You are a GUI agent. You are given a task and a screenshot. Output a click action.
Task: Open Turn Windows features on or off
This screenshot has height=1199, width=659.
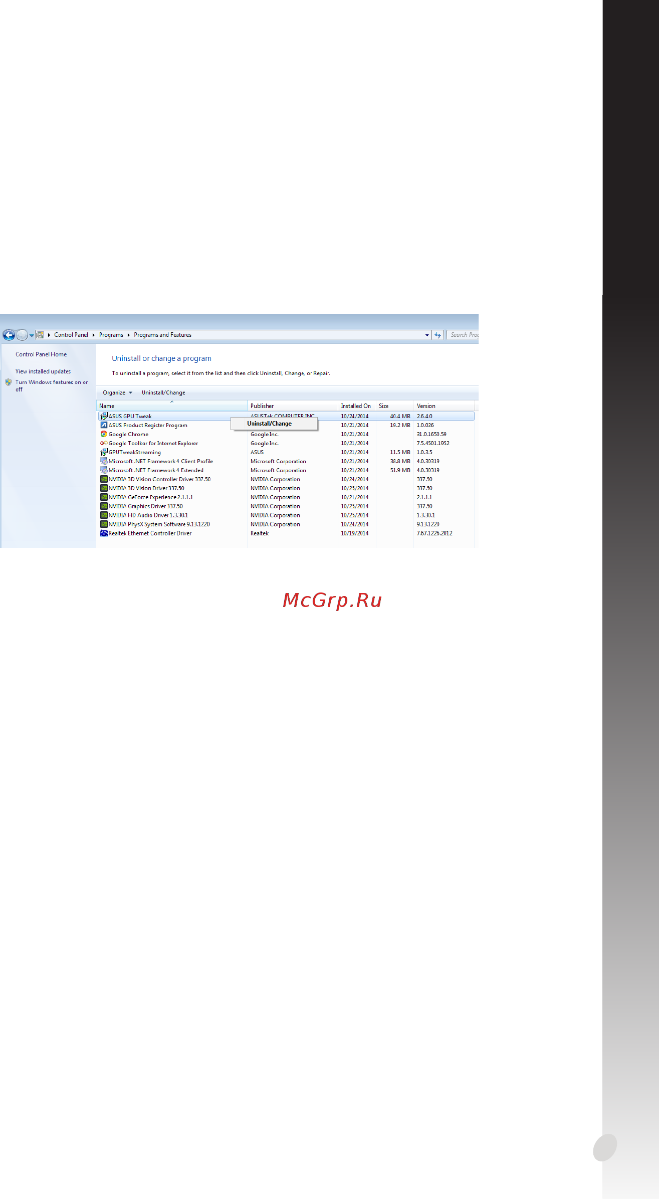pos(52,385)
